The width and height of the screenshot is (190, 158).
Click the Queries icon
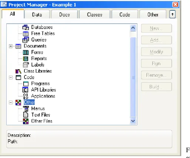click(x=26, y=40)
